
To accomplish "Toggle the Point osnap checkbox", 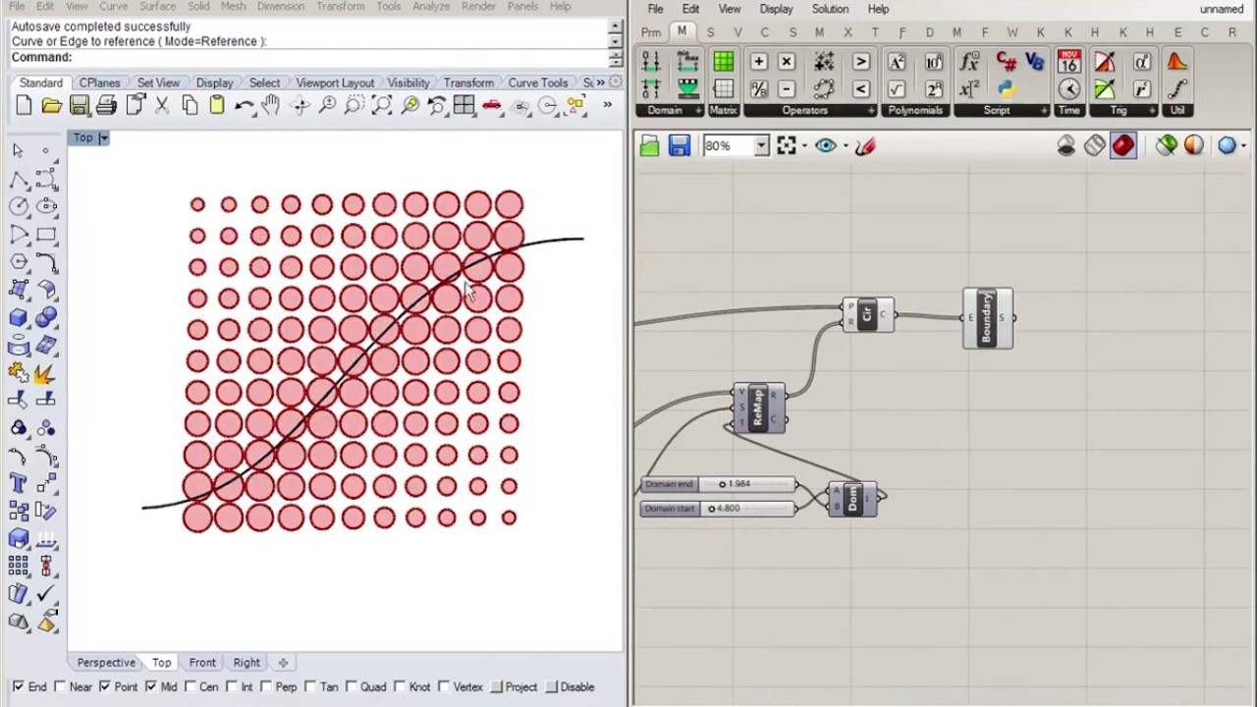I will (x=105, y=687).
